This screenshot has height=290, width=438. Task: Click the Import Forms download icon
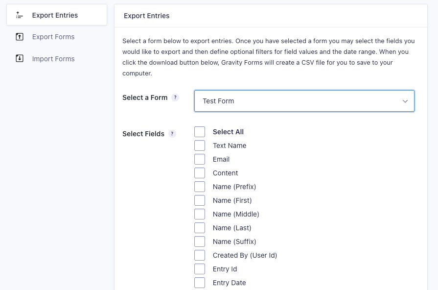[19, 58]
